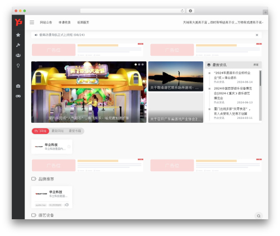The image size is (280, 236).
Task: Click the icon beside 最新资讯 heading
Action: (x=209, y=65)
